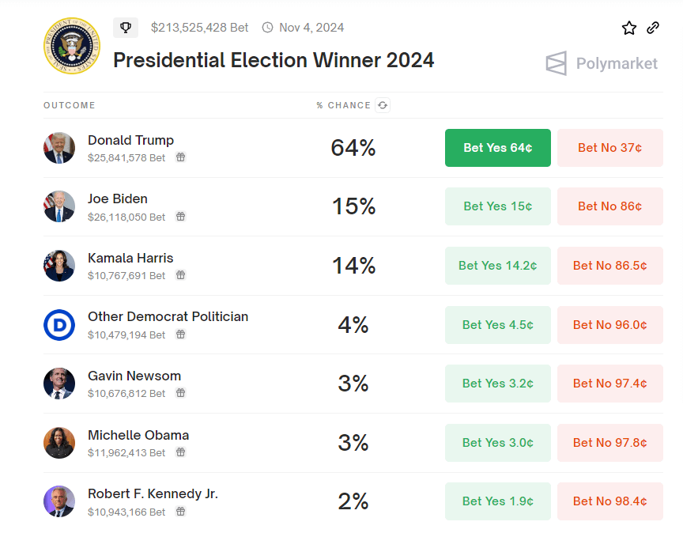Screen dimensions: 683x533
Task: Click the OUTCOME column header
Action: click(x=70, y=104)
